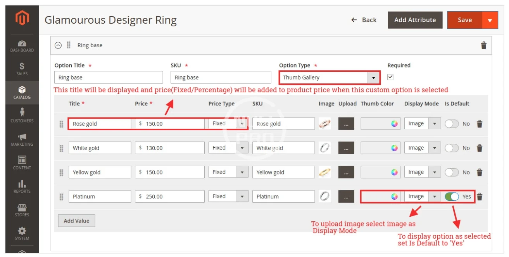Uncheck the Required checkbox
509x257 pixels.
click(390, 77)
